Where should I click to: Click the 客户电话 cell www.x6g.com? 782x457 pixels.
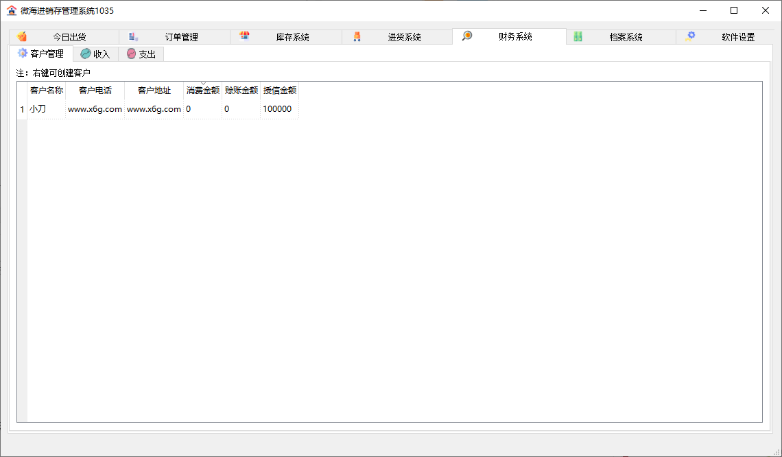pos(95,109)
